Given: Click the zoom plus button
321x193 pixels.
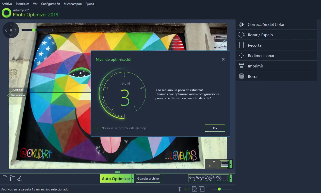Looking at the screenshot, I should 53,30.
